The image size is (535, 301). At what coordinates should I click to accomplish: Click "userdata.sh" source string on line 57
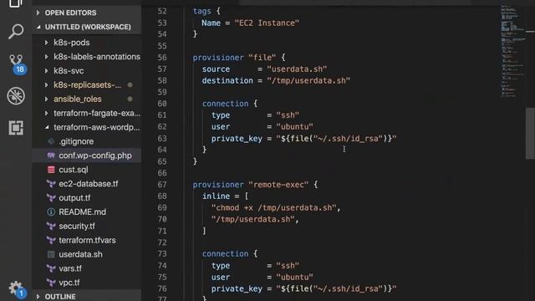coord(297,69)
